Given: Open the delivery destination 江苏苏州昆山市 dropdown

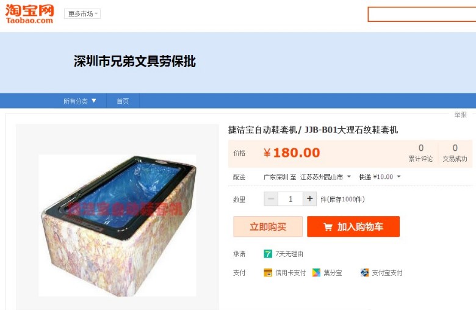Looking at the screenshot, I should pyautogui.click(x=325, y=177).
